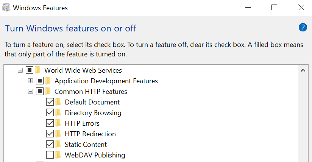Click the folder icon beside Default Document
The width and height of the screenshot is (312, 162).
coord(58,102)
